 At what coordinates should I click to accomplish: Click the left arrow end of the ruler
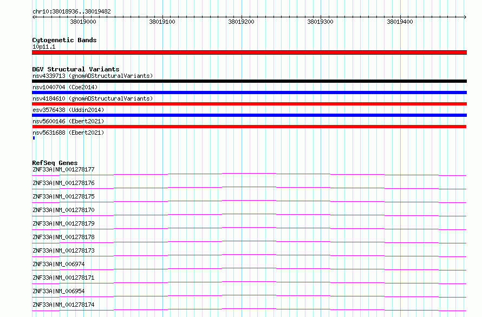tap(34, 17)
